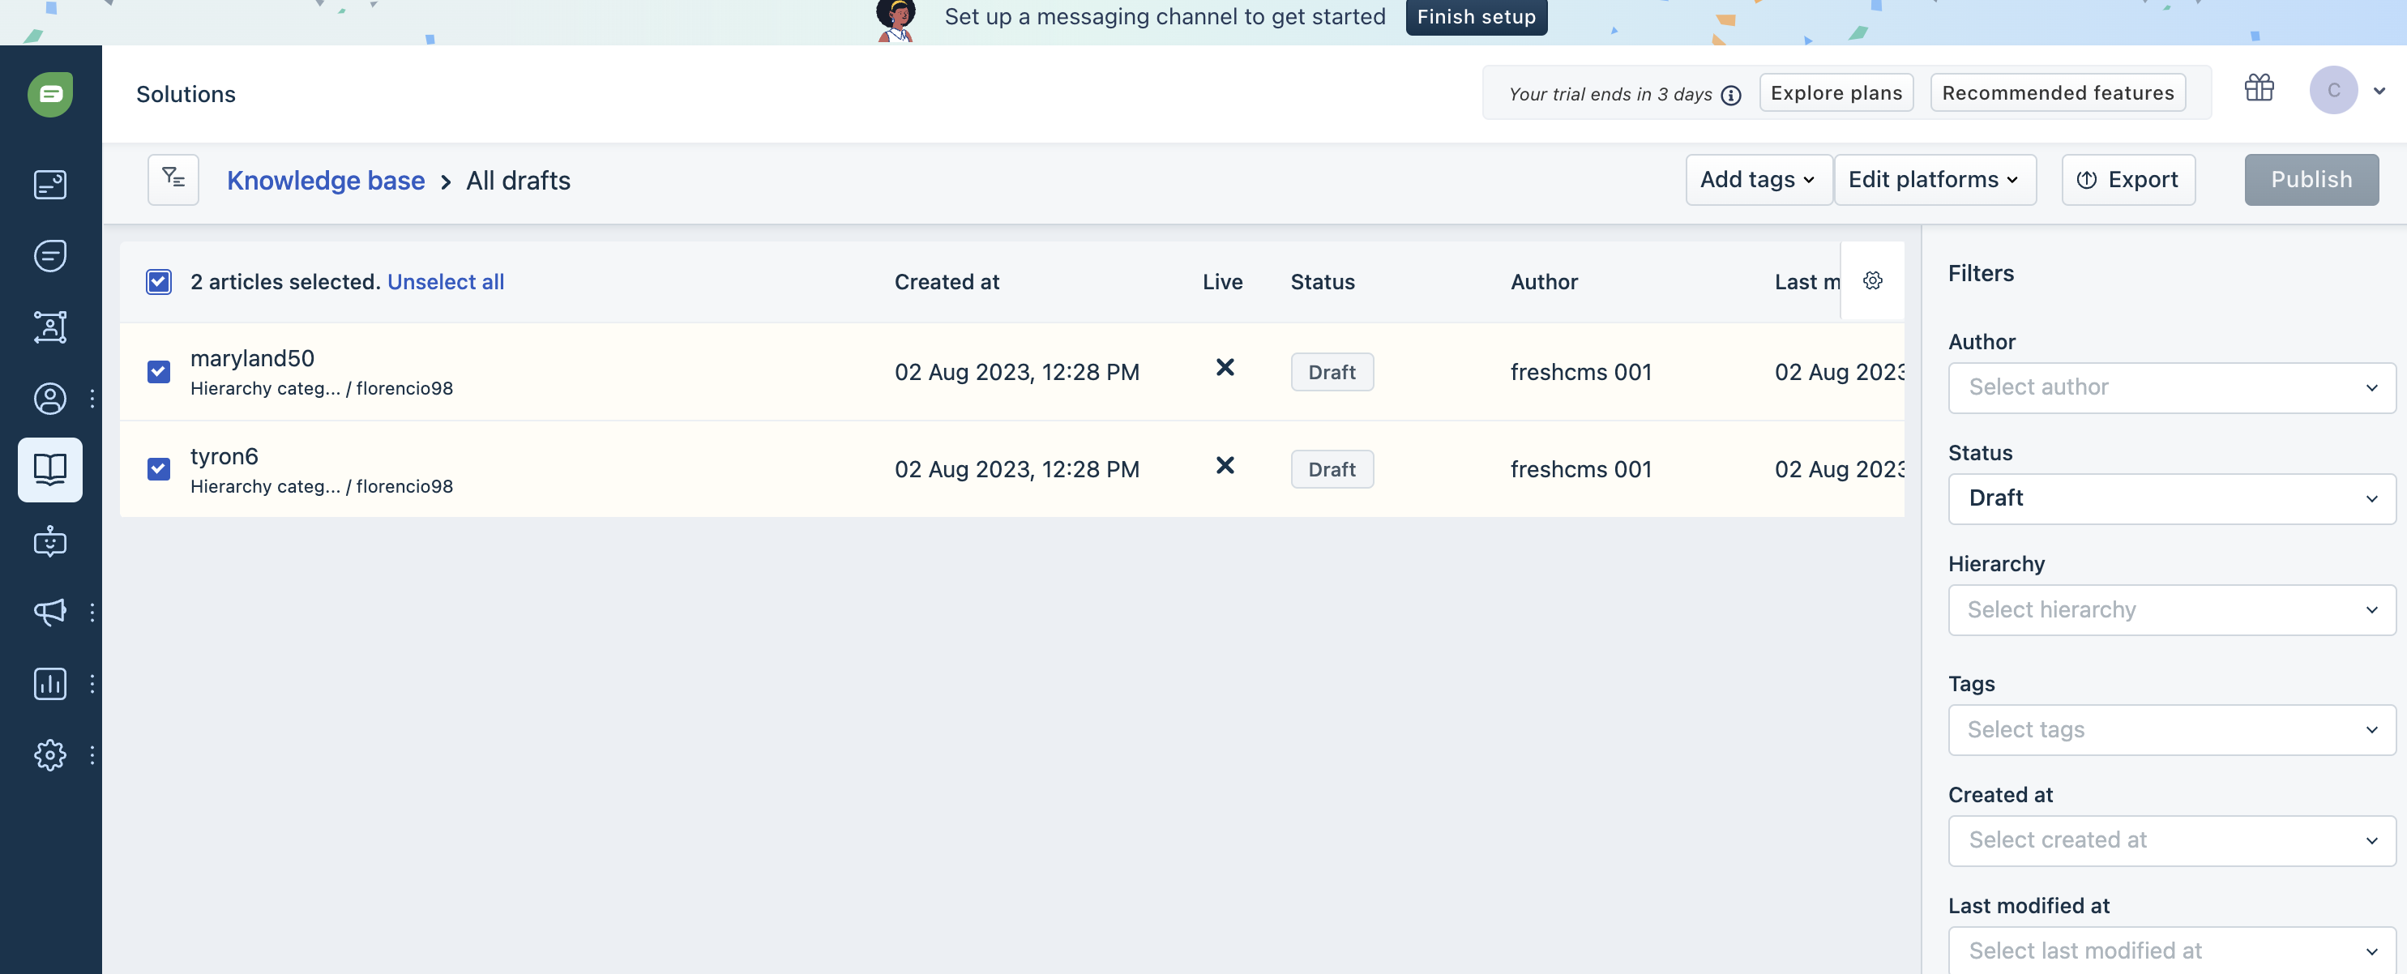This screenshot has height=974, width=2407.
Task: Click the Export button
Action: tap(2127, 179)
